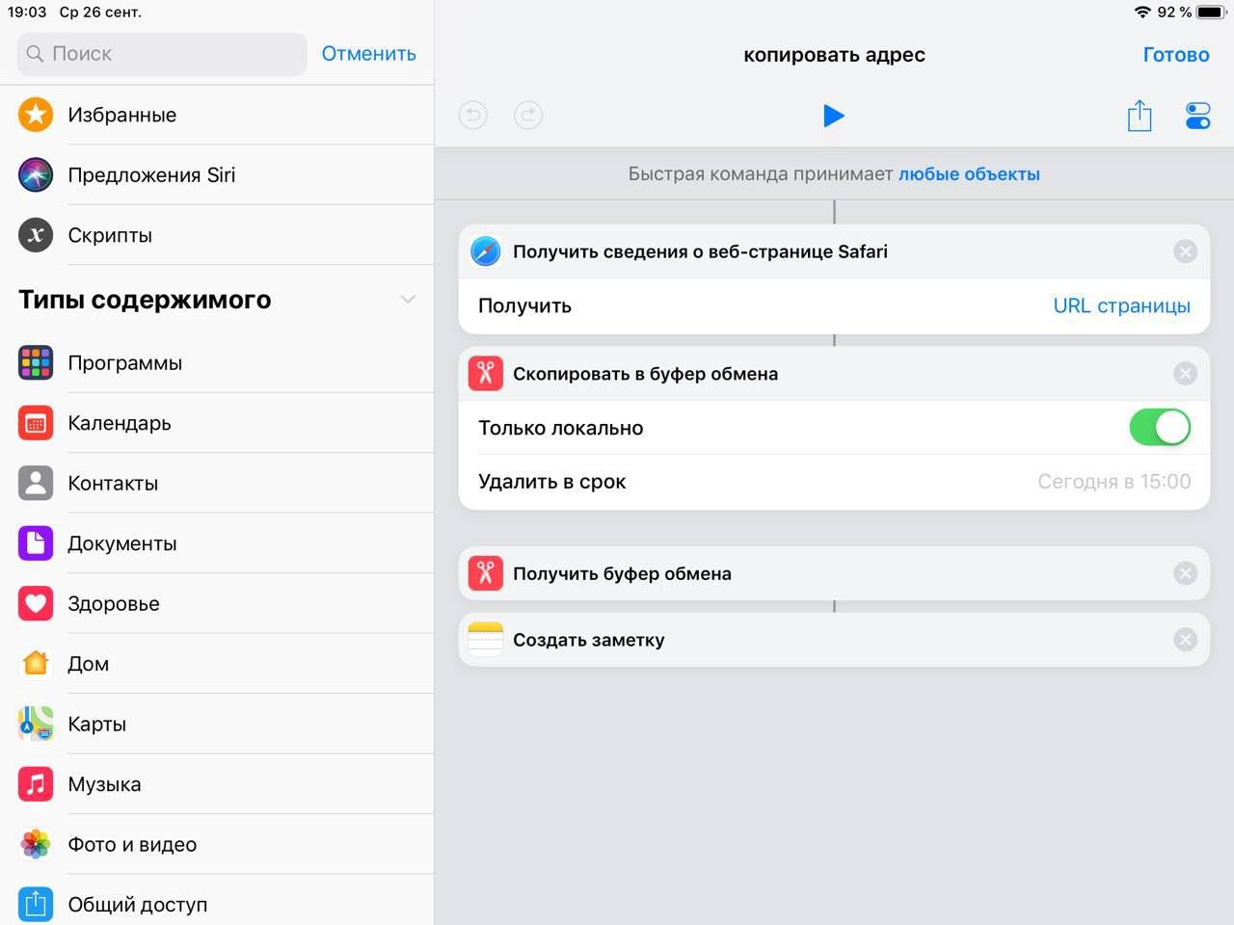1234x925 pixels.
Task: Open the Карты category
Action: tap(217, 724)
